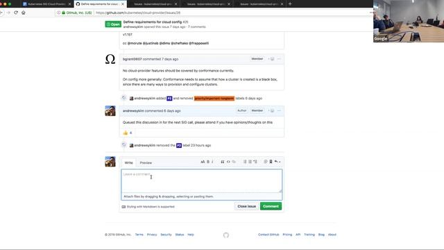Open Training footer link

click(309, 235)
